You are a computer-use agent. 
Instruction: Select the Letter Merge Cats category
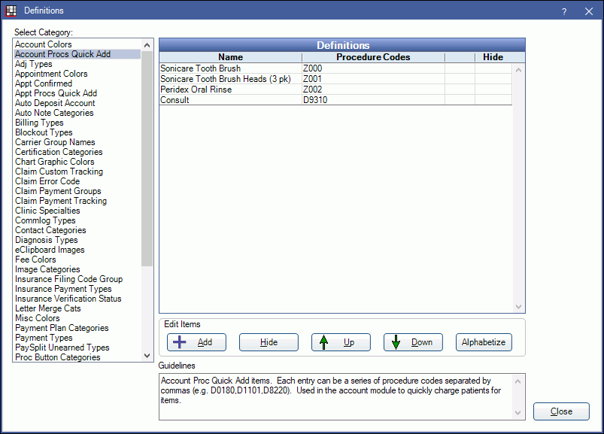(77, 308)
